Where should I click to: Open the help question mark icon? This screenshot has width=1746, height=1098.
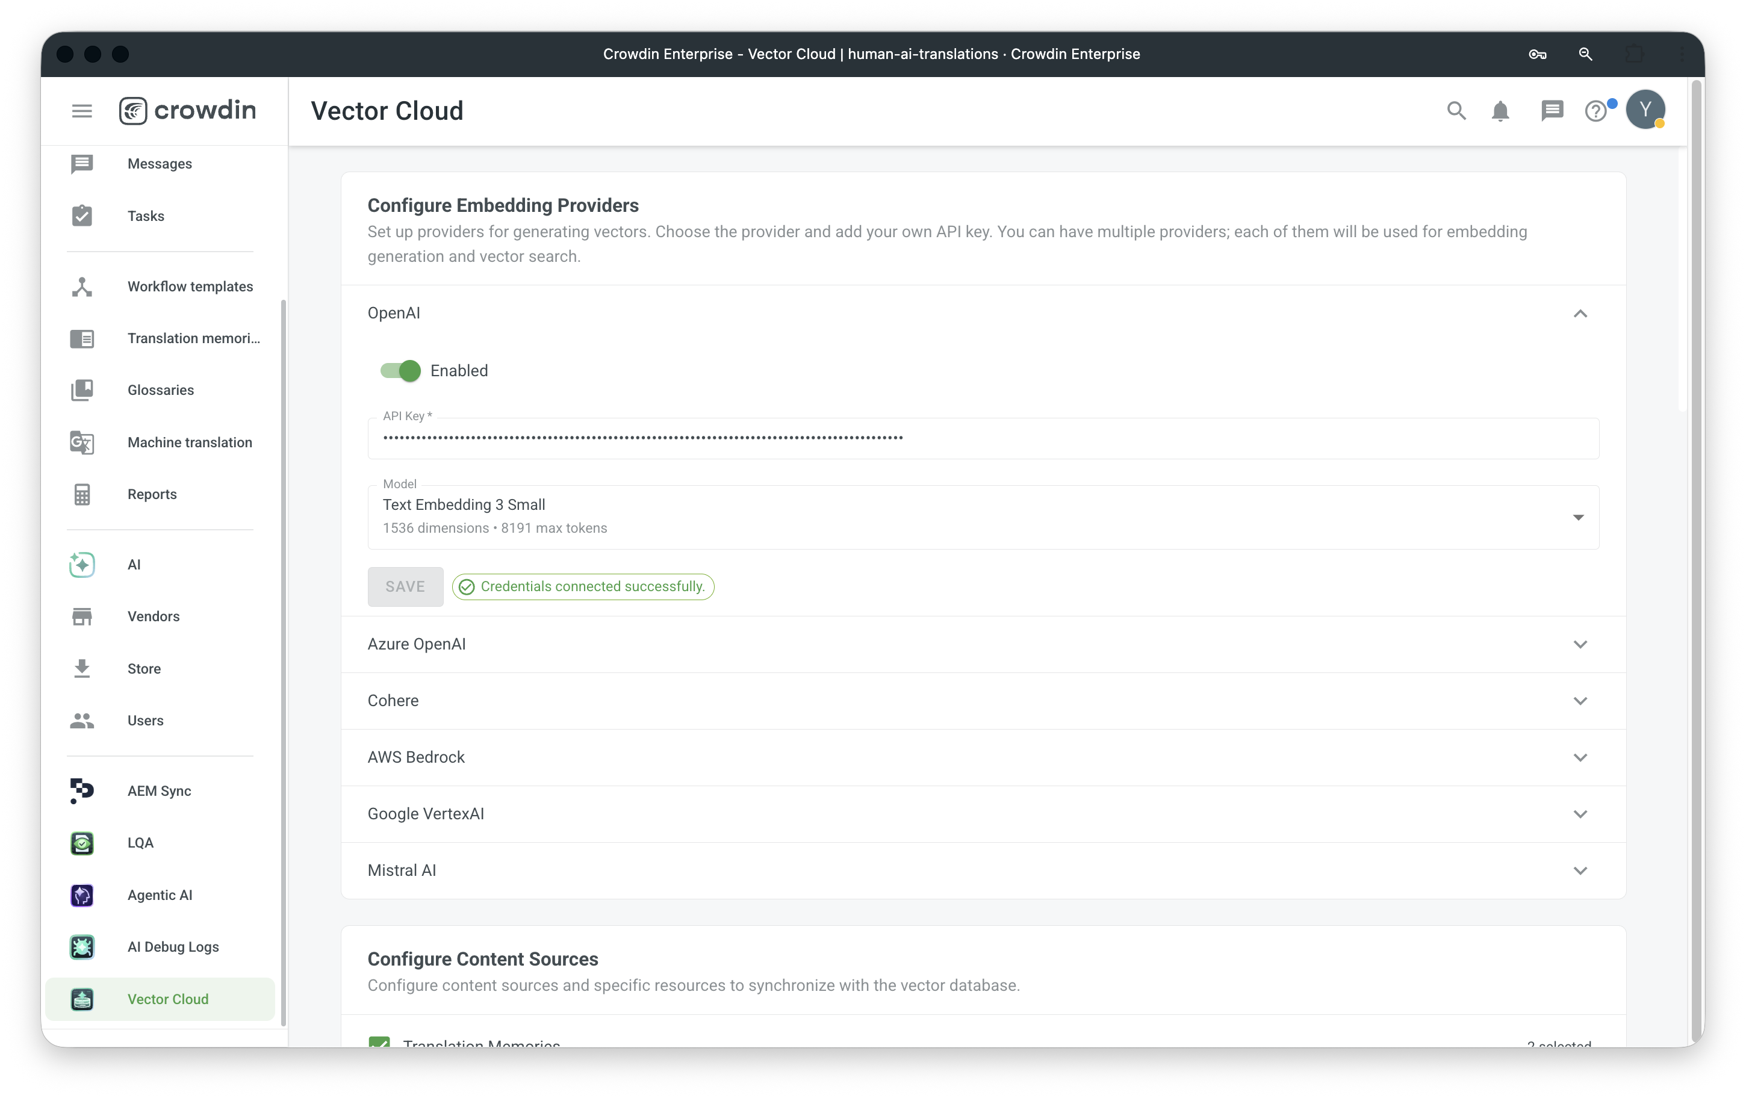coord(1595,111)
